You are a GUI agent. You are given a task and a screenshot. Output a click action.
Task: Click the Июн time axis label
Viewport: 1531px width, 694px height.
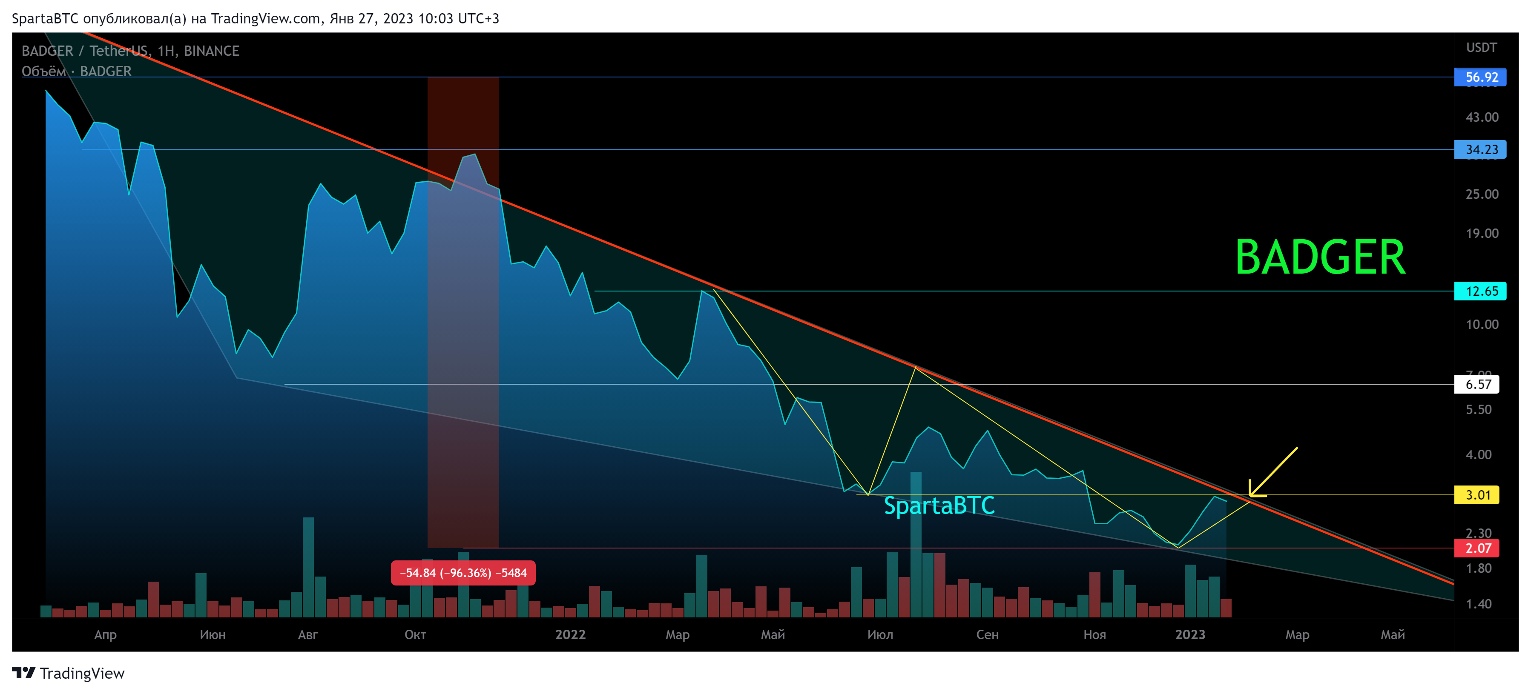coord(212,634)
